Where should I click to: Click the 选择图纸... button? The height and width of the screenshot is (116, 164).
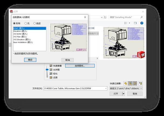[80, 66]
